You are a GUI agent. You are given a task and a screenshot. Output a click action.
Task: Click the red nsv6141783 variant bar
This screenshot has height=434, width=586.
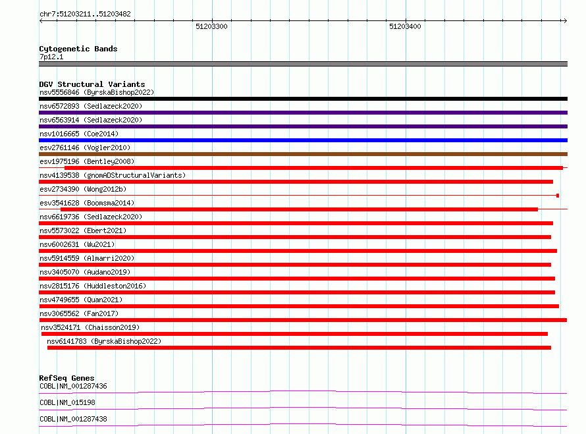(x=299, y=348)
